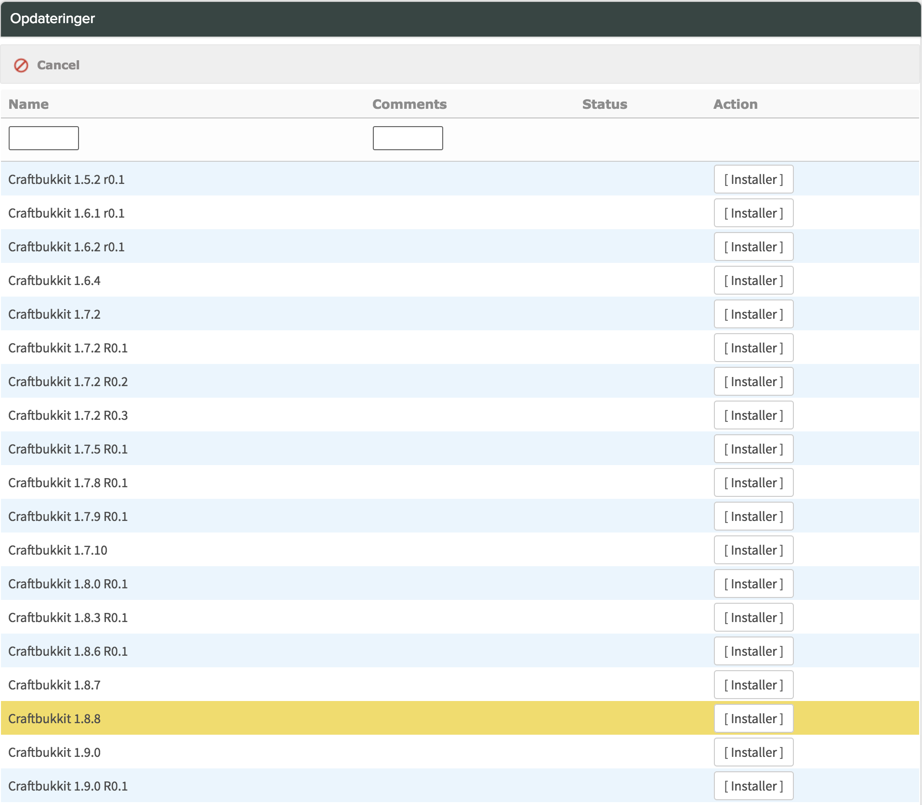Select the plain Craftbukkit 1.7.2 name
922x805 pixels.
54,314
